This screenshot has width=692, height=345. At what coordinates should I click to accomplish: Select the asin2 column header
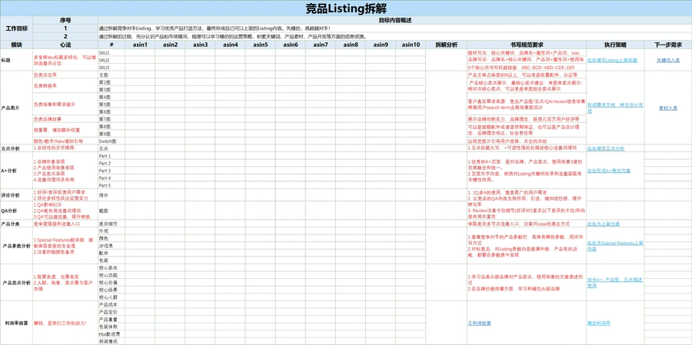170,45
